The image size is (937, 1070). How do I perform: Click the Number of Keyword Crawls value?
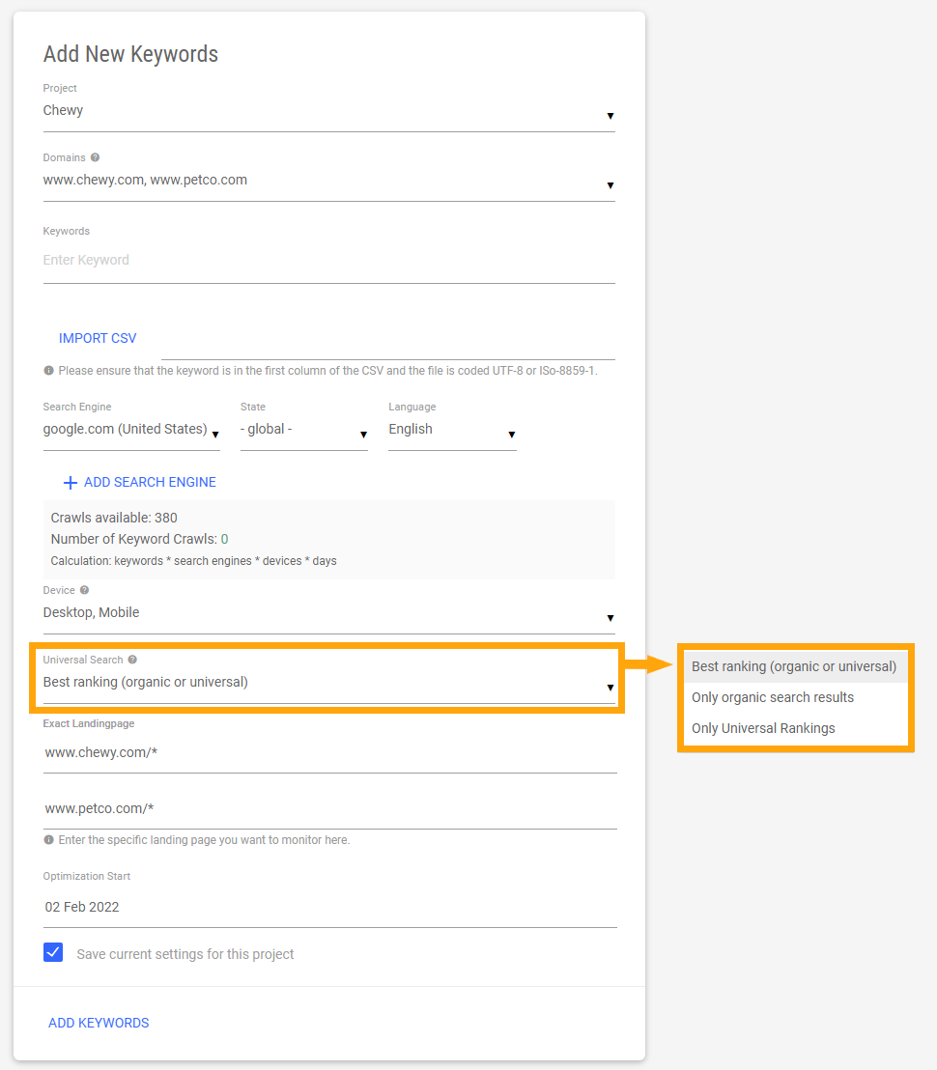click(224, 539)
